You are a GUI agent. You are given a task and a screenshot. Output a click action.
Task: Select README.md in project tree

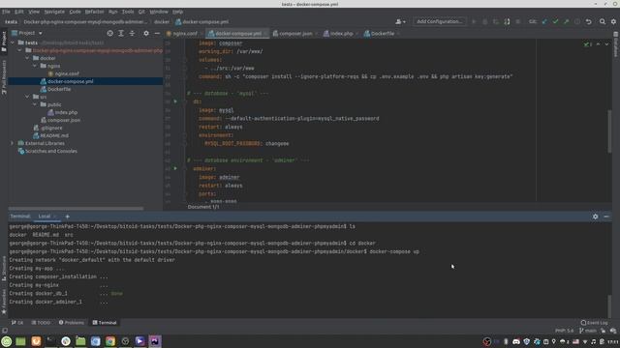pyautogui.click(x=50, y=135)
